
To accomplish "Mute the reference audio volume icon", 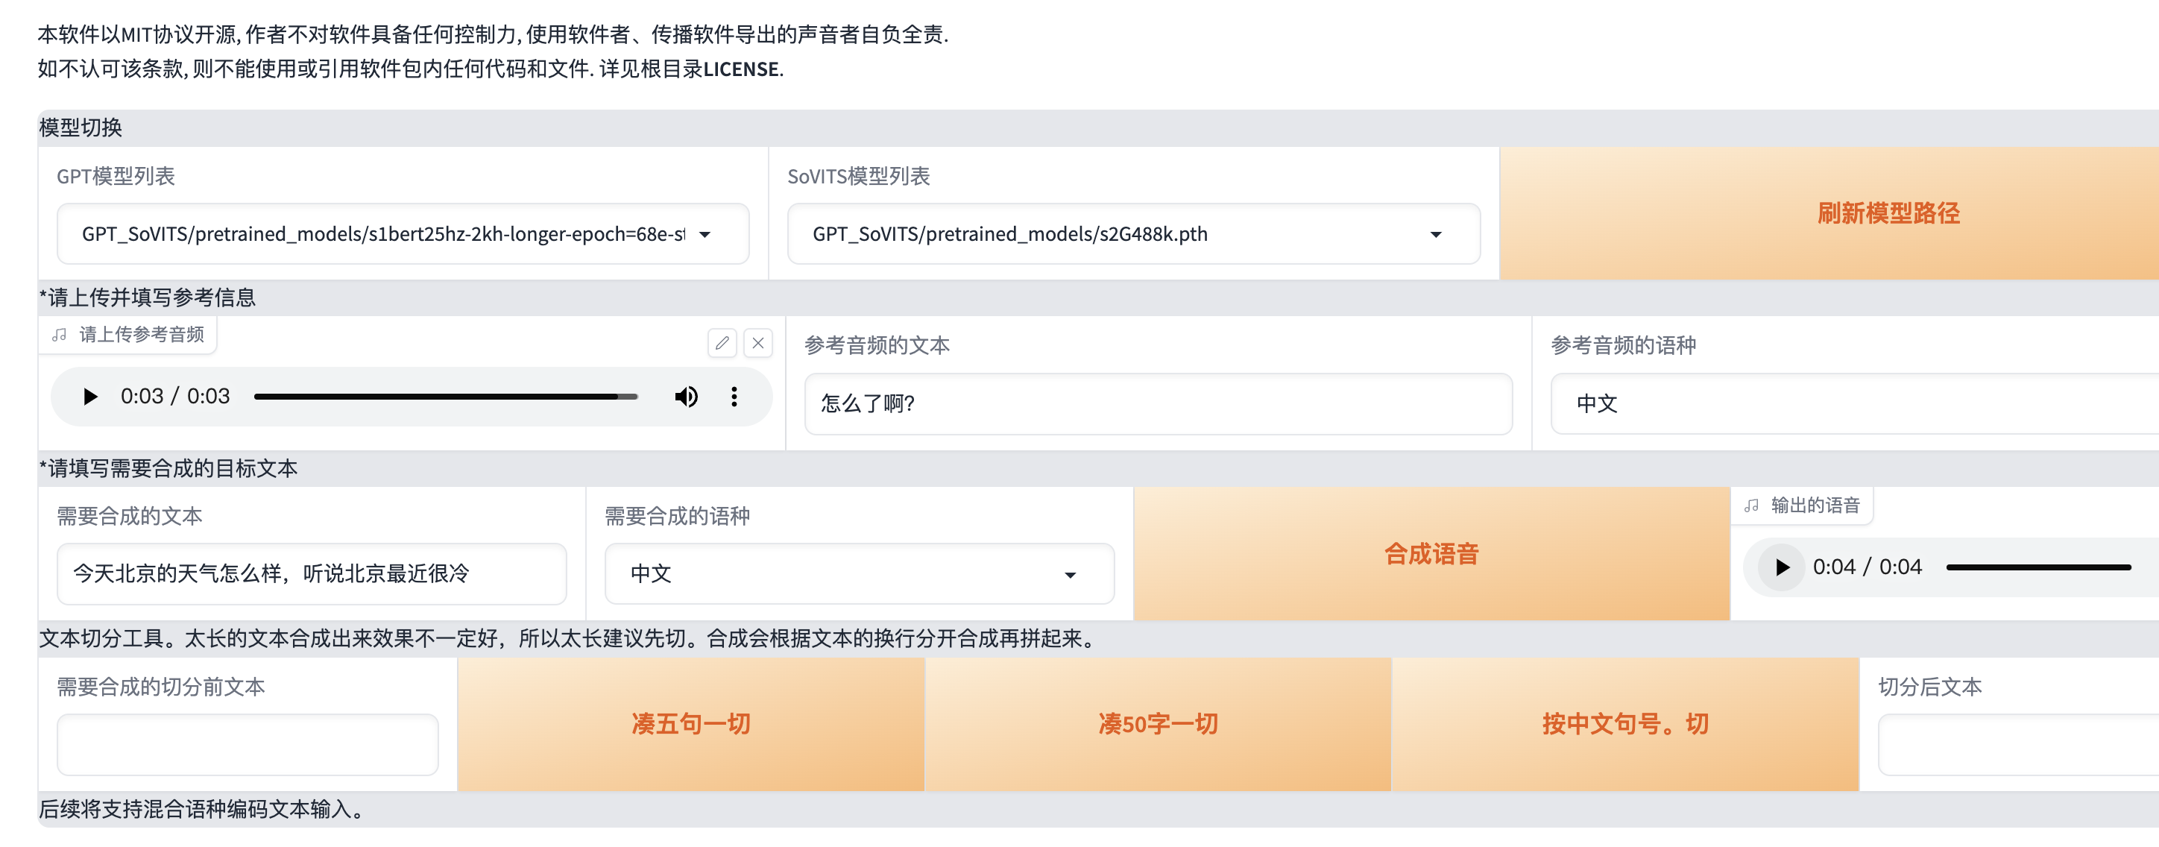I will coord(687,396).
